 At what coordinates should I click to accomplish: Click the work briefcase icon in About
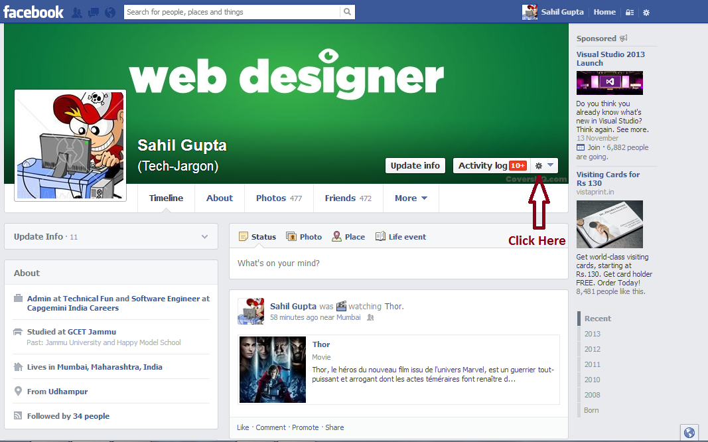tap(18, 298)
